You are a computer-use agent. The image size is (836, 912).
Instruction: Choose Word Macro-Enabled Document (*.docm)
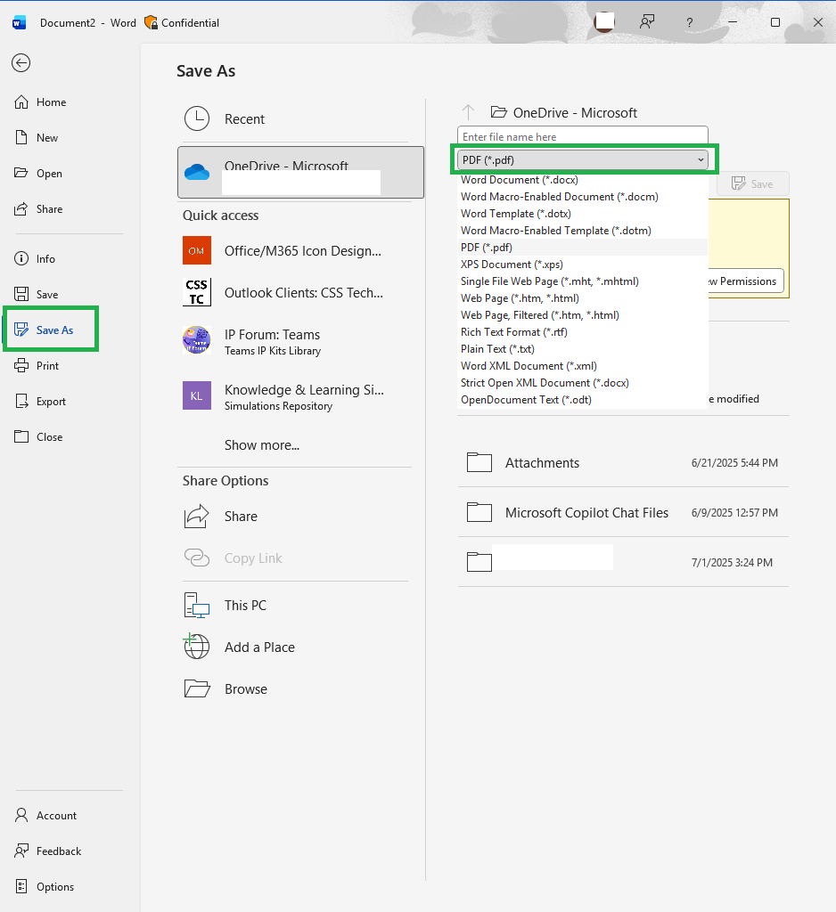582,197
